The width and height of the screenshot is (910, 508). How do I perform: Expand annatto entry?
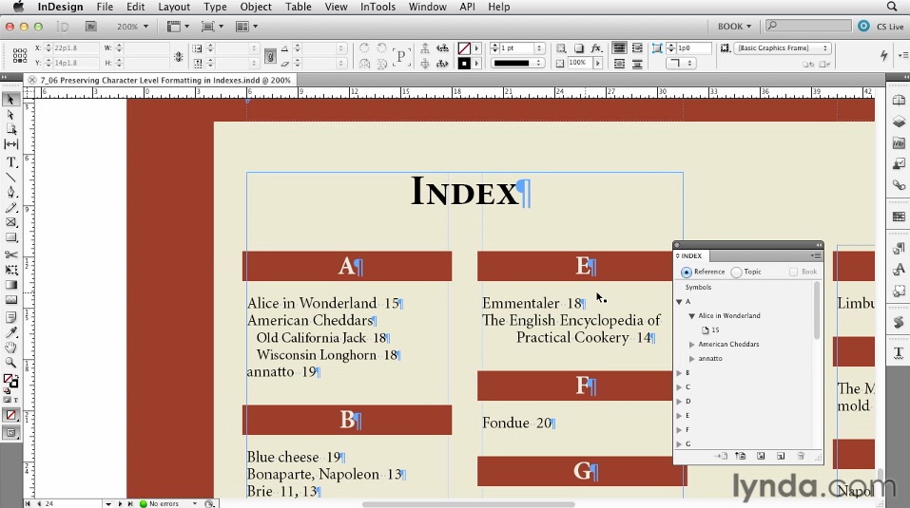coord(692,359)
